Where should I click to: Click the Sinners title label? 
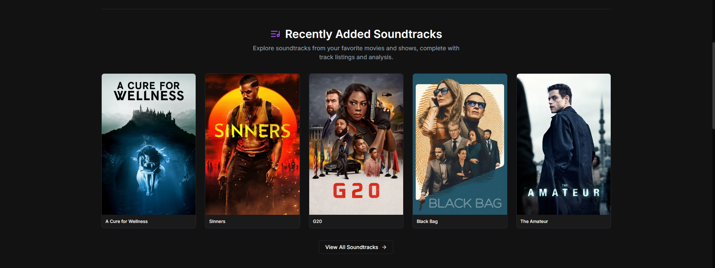tap(217, 221)
